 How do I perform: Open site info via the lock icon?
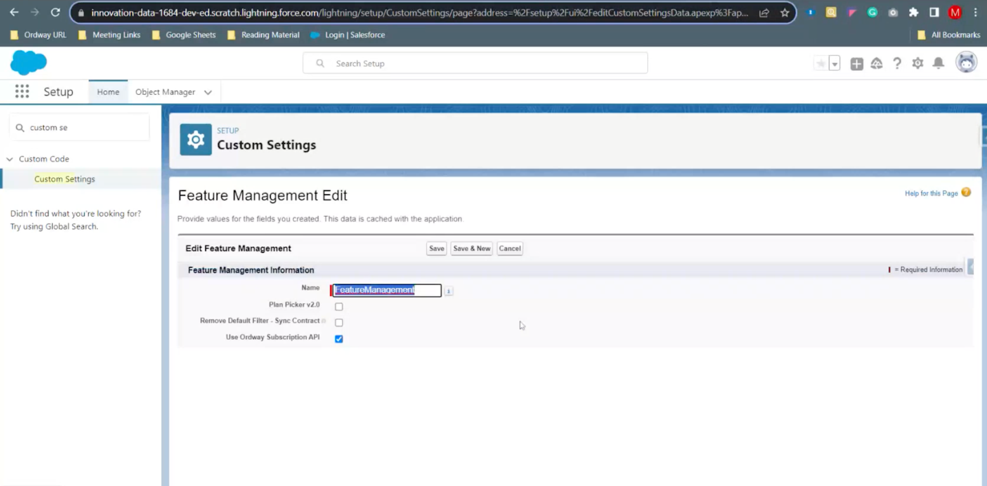[81, 13]
